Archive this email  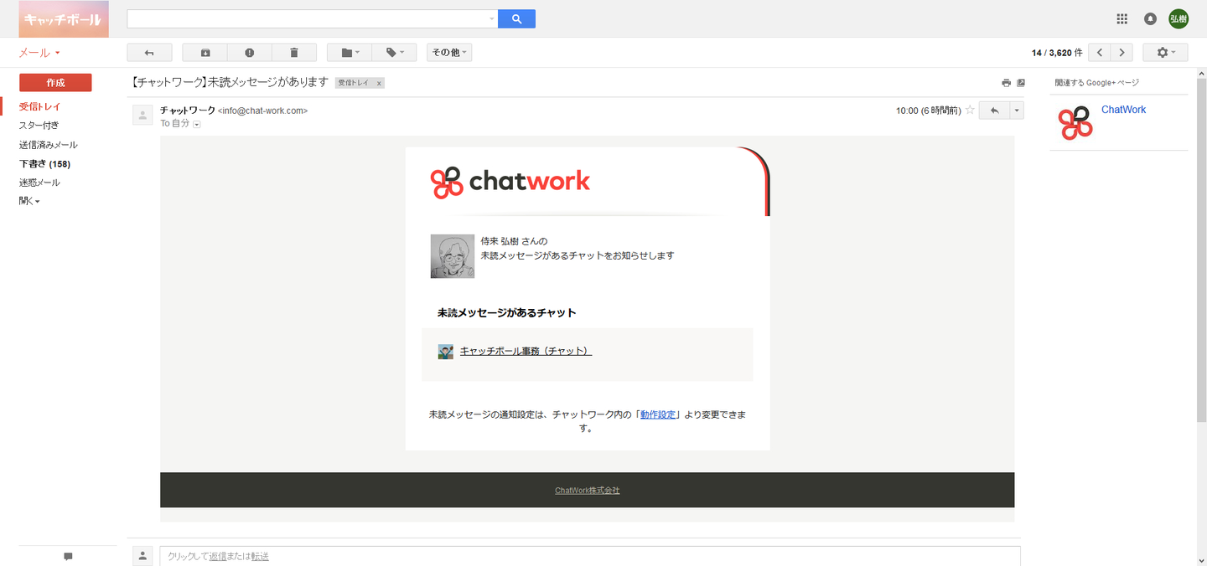click(x=205, y=53)
